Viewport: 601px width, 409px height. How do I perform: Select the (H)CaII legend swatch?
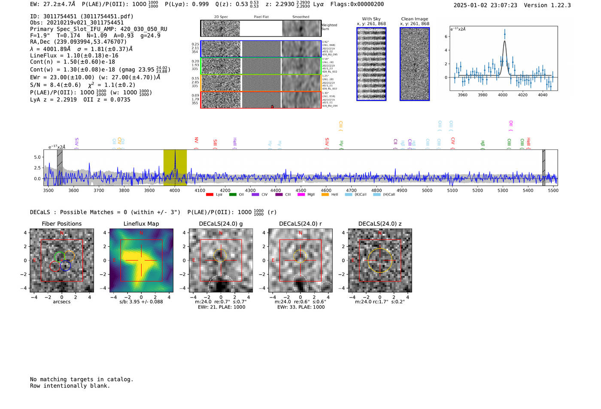[377, 195]
